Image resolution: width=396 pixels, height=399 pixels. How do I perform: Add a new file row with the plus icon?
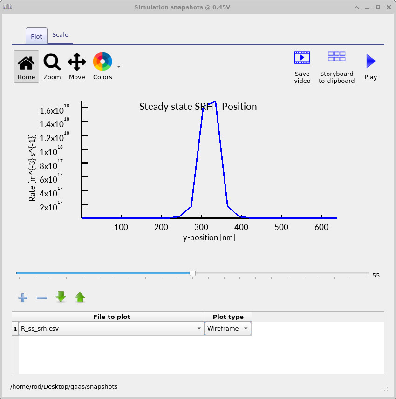click(22, 297)
